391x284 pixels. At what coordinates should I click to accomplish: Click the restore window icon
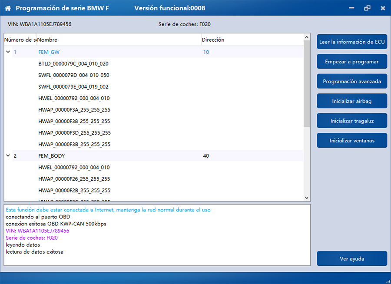(x=367, y=8)
